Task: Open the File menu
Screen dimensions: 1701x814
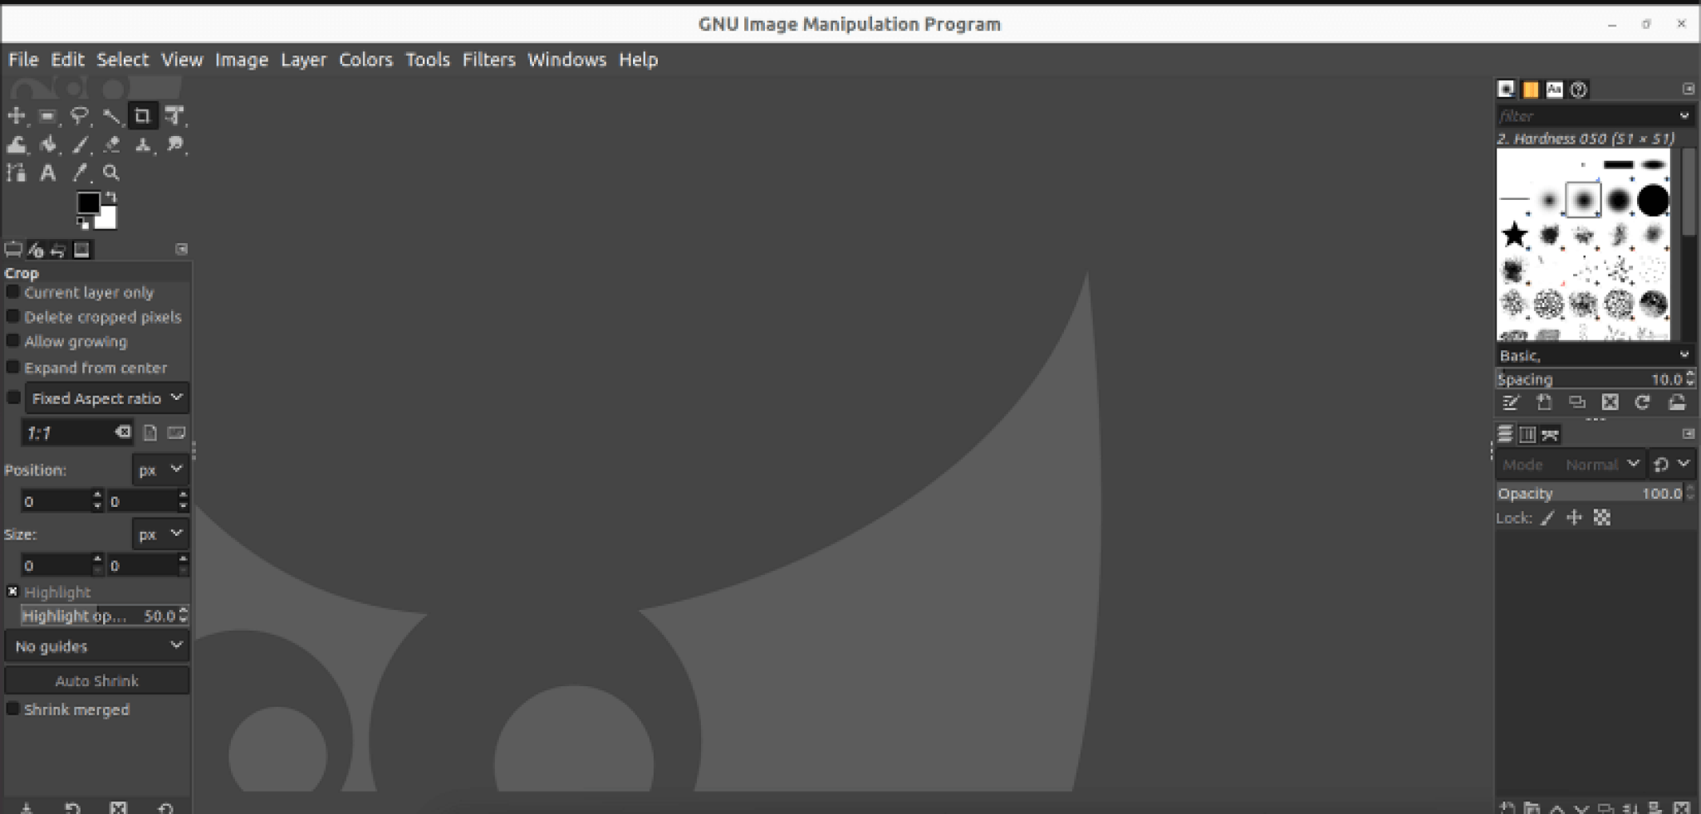Action: point(23,60)
